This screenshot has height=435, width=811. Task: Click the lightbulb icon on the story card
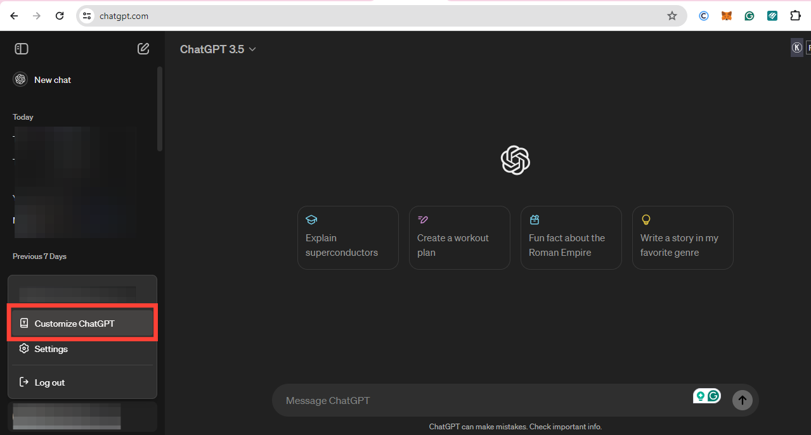pos(646,220)
